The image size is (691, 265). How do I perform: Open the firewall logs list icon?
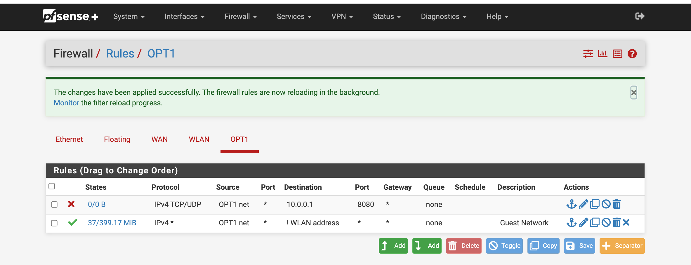617,54
